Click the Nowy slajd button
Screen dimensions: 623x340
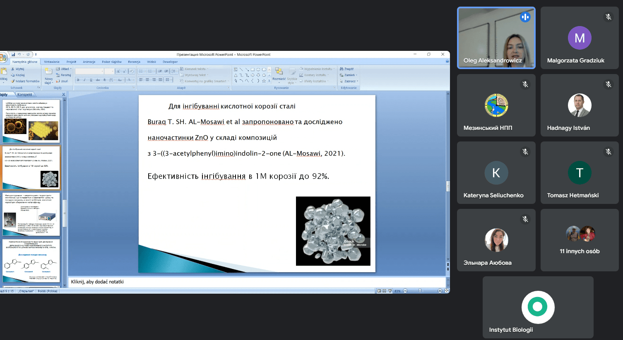(x=48, y=75)
